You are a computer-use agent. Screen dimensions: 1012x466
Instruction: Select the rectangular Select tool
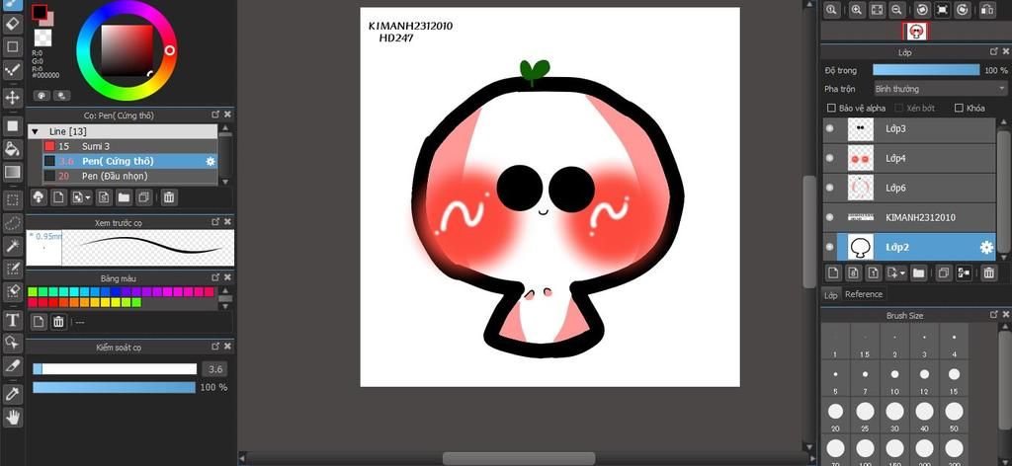click(x=12, y=199)
